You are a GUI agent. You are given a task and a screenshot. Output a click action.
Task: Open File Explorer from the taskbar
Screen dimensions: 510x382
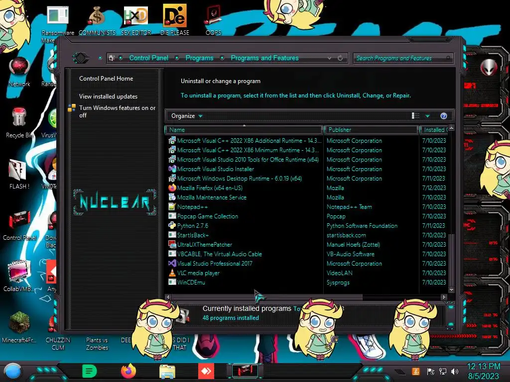click(167, 371)
